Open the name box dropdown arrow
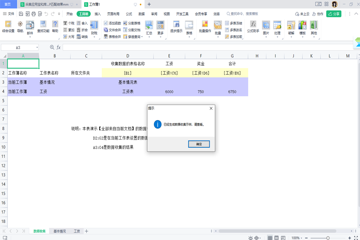Viewport: 360px width, 240px height. pyautogui.click(x=37, y=47)
